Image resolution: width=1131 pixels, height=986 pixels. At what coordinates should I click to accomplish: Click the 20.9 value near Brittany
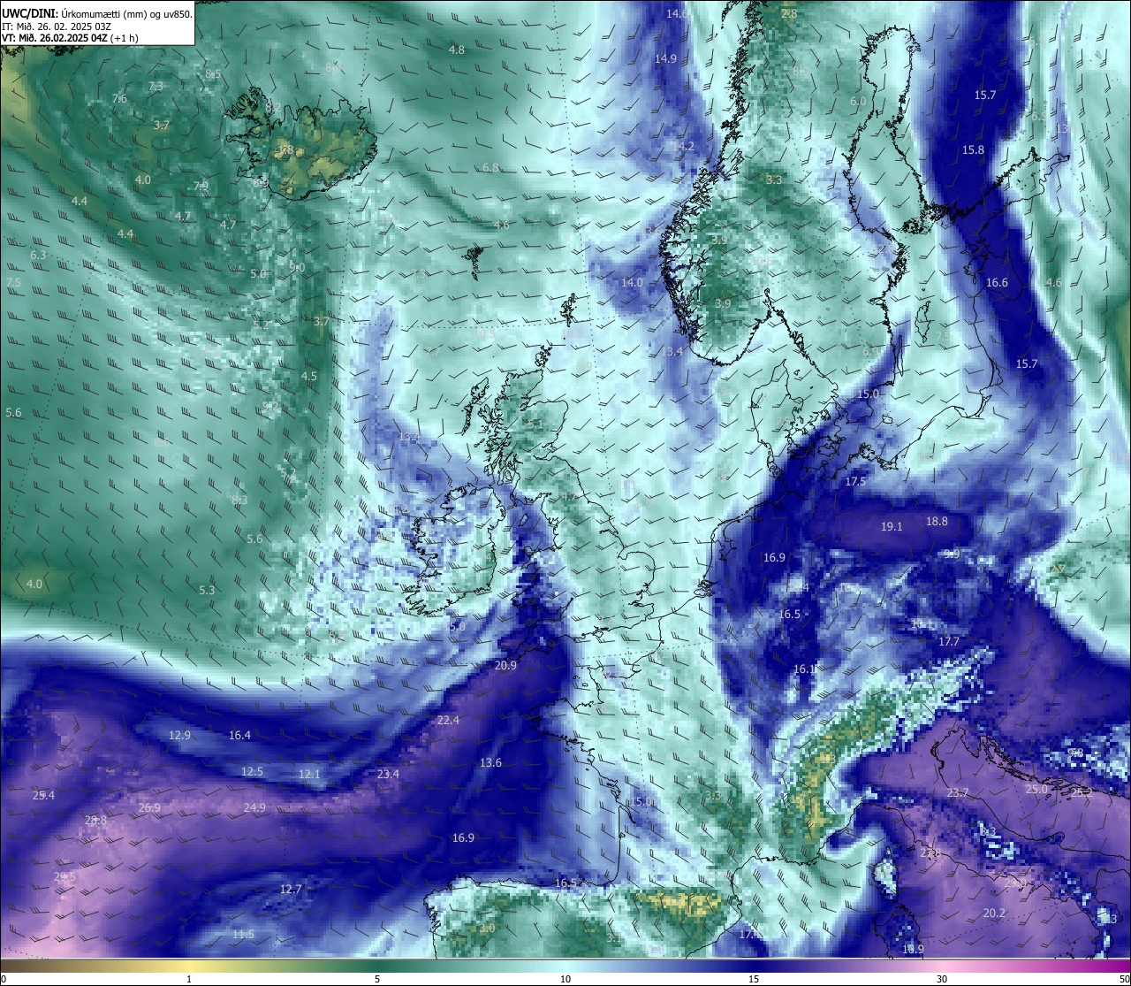coord(505,665)
